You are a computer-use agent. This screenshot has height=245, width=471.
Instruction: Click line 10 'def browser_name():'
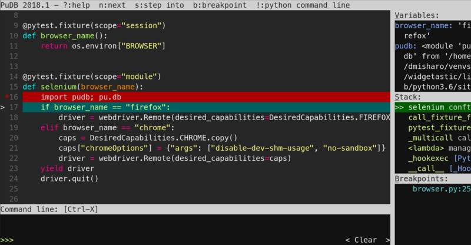point(65,36)
